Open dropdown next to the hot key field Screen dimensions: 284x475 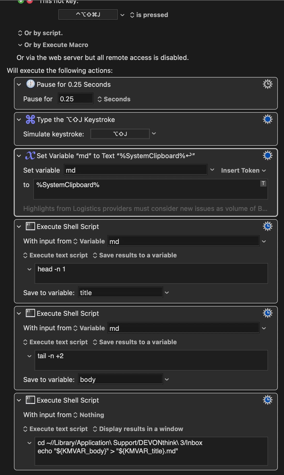coord(122,15)
